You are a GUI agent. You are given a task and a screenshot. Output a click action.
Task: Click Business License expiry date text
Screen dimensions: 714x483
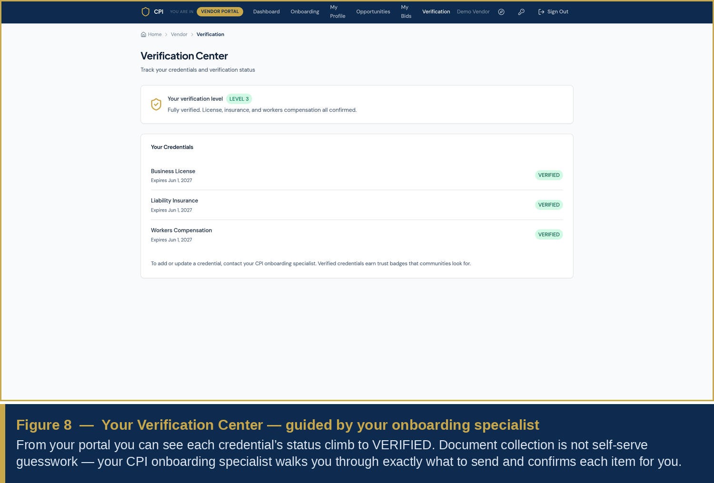pyautogui.click(x=171, y=181)
